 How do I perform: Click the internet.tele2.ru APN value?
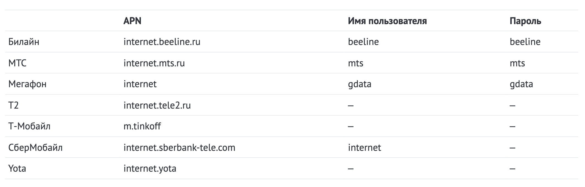point(157,105)
